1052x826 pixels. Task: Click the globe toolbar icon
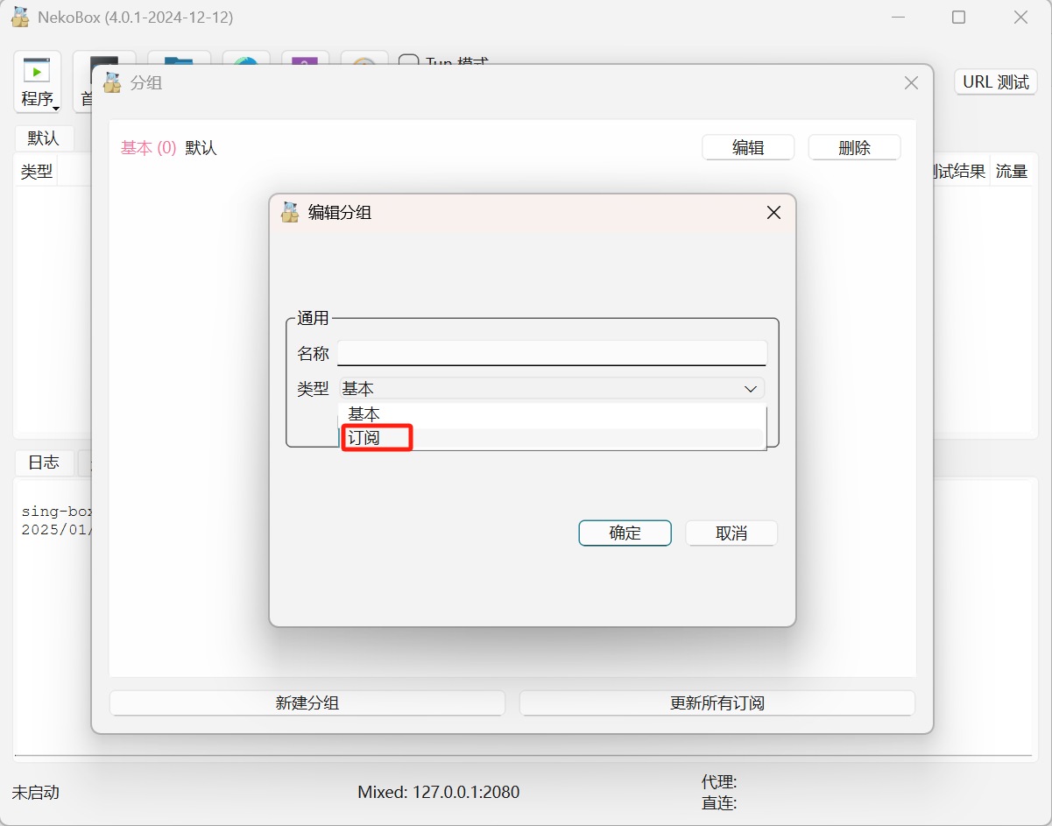click(x=245, y=59)
